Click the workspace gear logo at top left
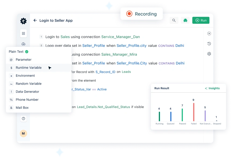232x158 pixels. coord(23,20)
